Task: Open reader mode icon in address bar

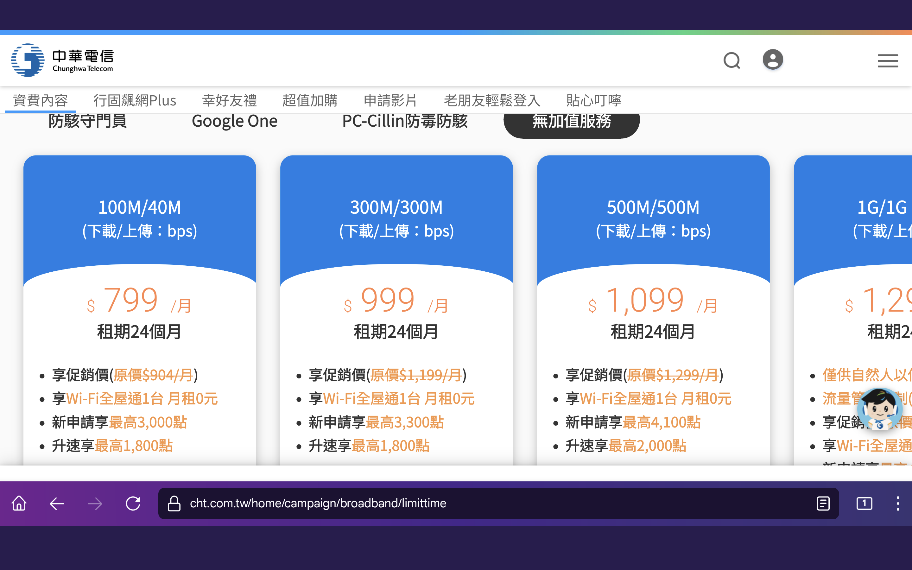Action: click(x=823, y=503)
